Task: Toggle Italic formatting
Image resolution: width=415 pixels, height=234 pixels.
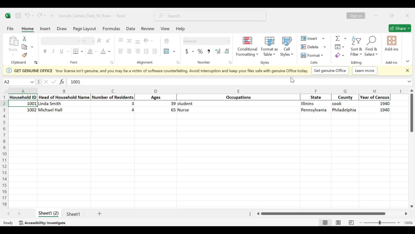Action: pyautogui.click(x=53, y=51)
